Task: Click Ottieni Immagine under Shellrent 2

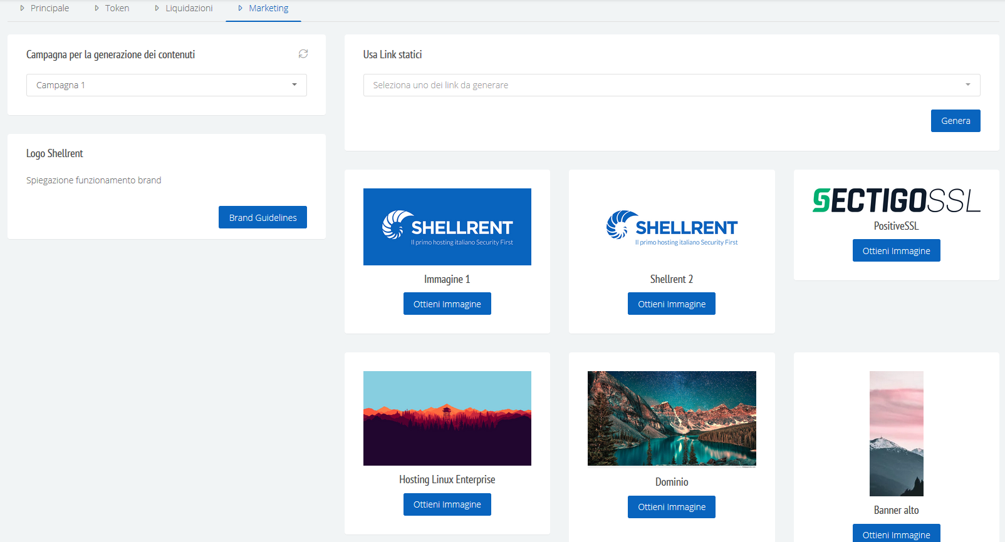Action: point(672,304)
